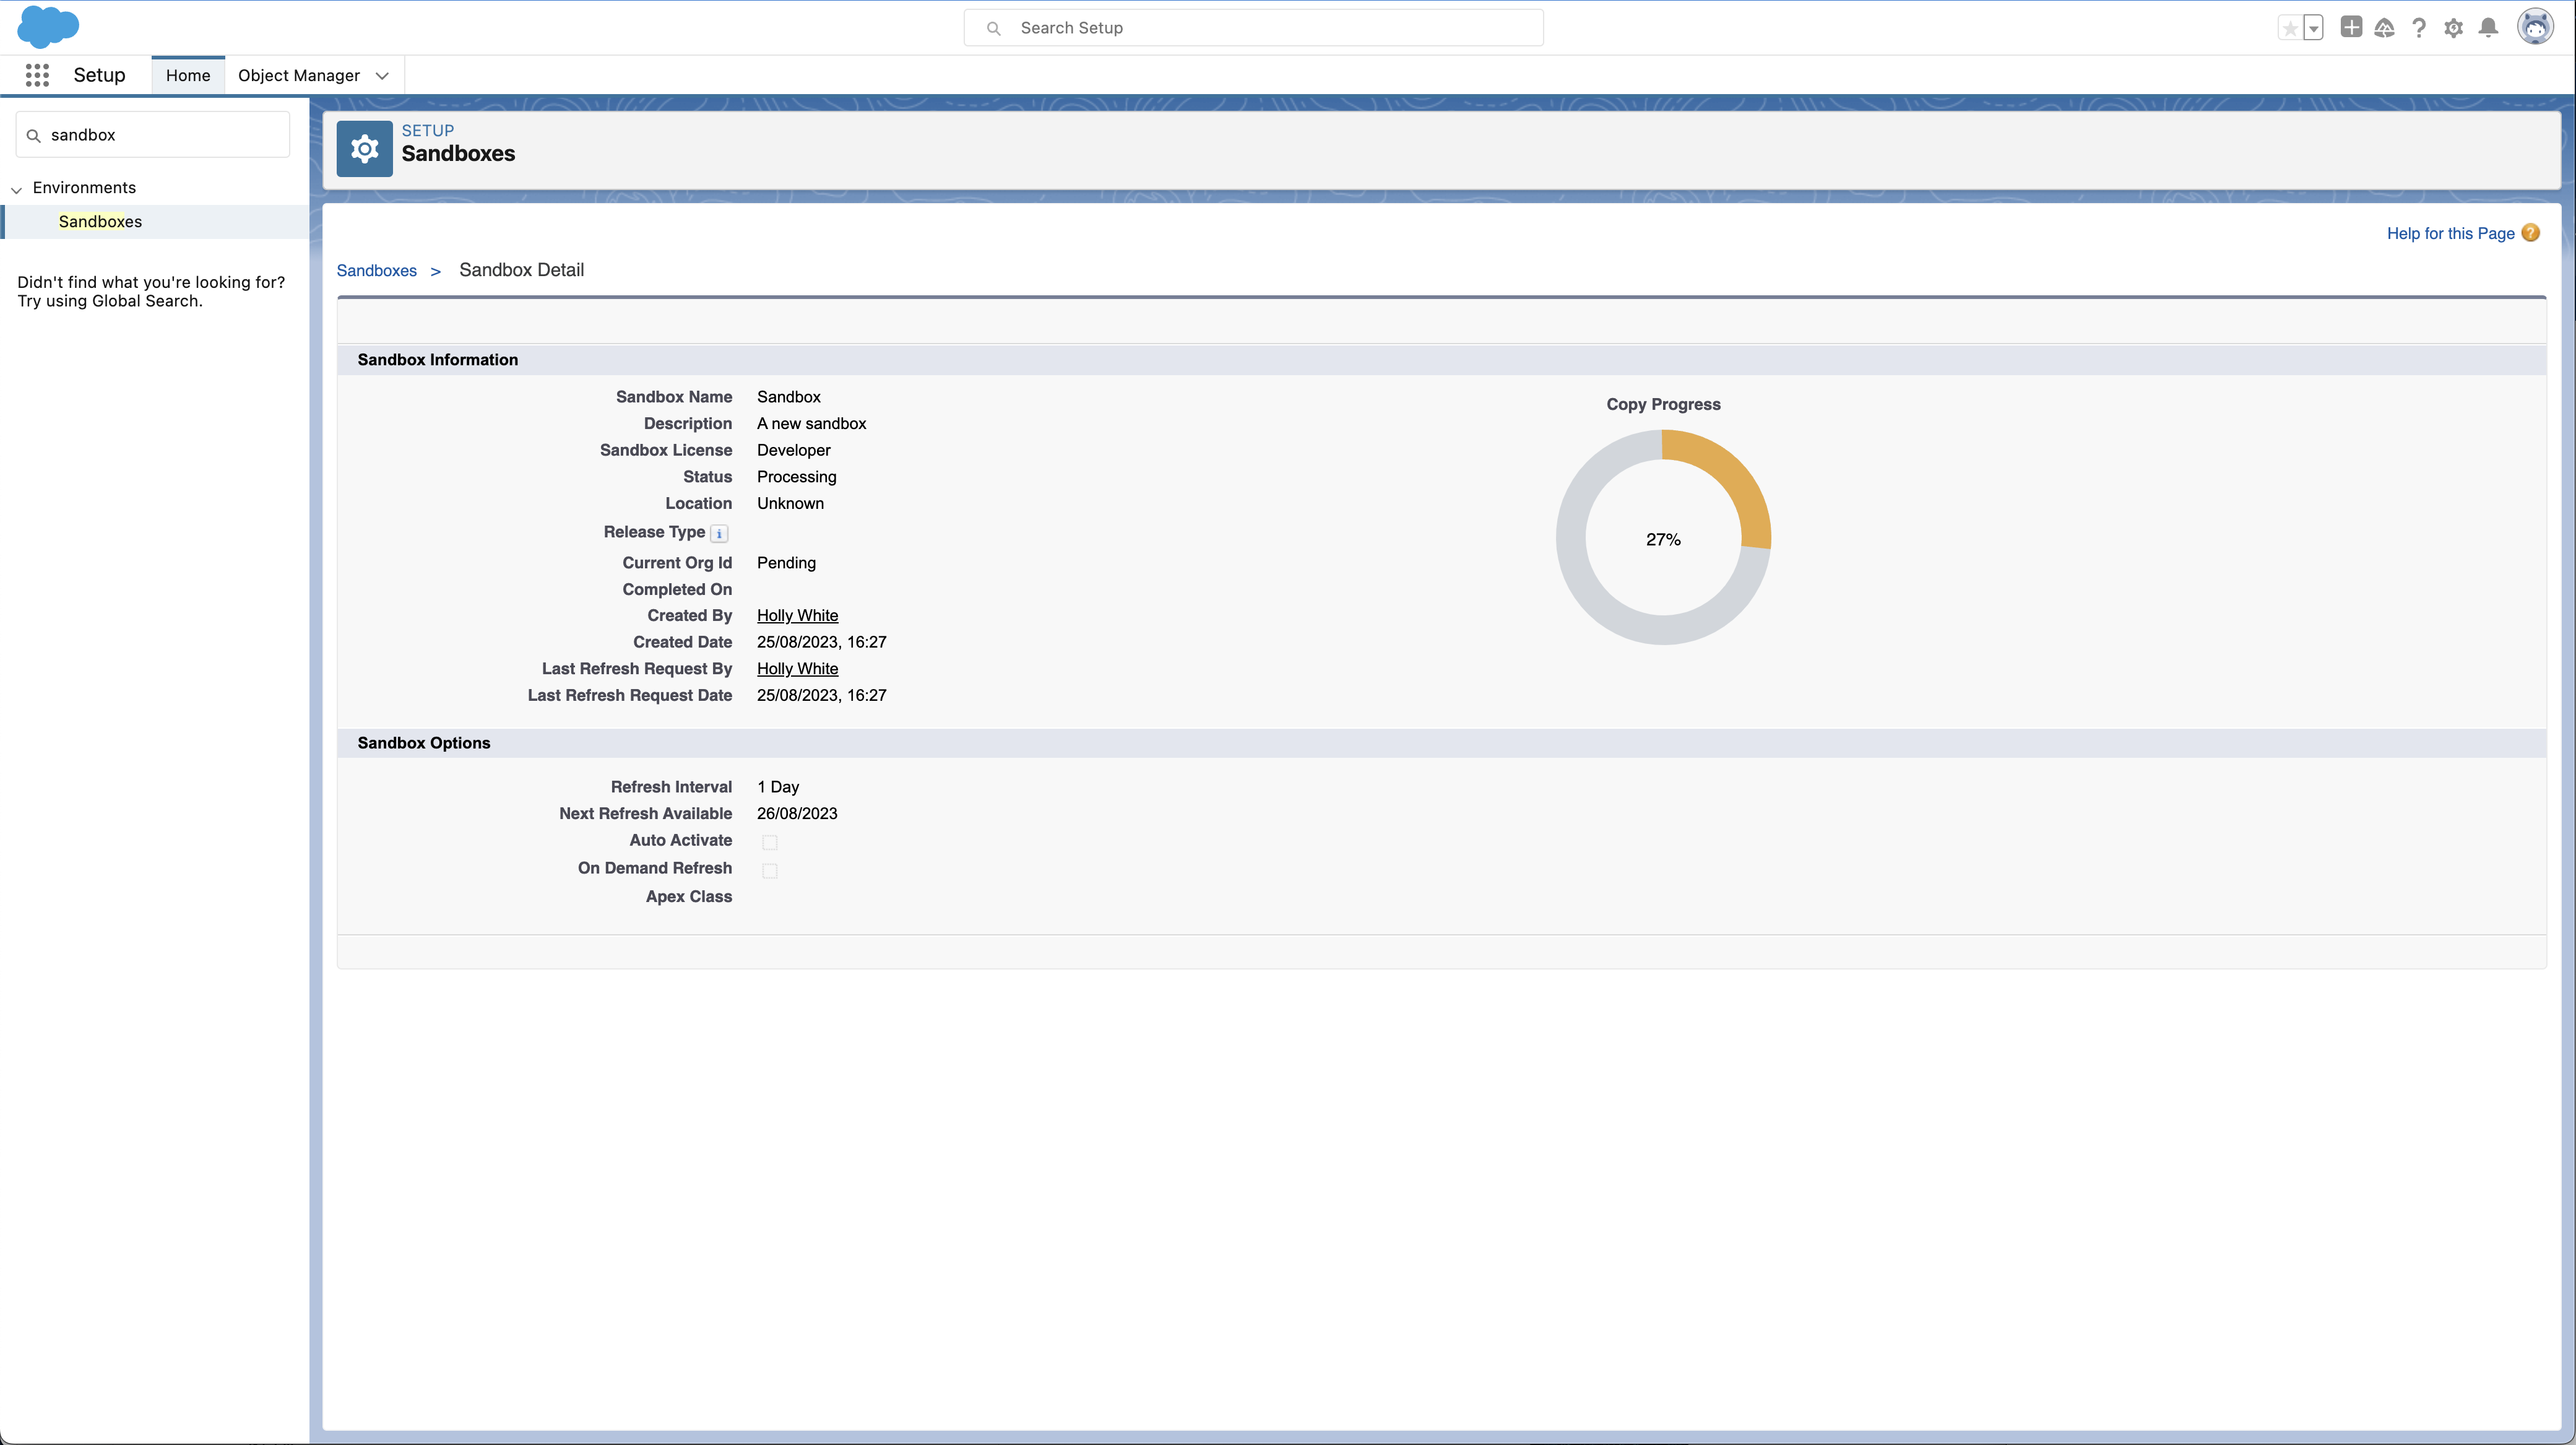Click the Copy Progress heading
Image resolution: width=2576 pixels, height=1445 pixels.
(1663, 404)
